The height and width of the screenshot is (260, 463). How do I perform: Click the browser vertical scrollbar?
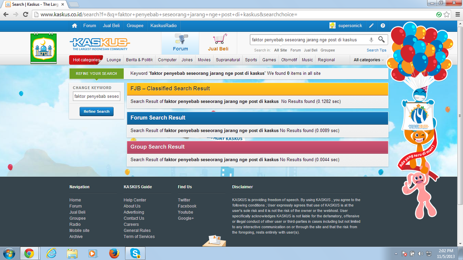(x=460, y=116)
